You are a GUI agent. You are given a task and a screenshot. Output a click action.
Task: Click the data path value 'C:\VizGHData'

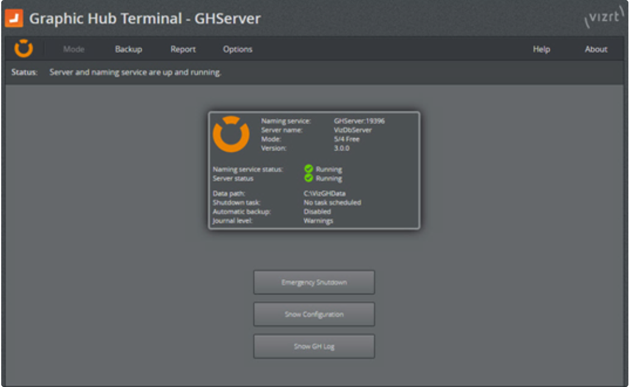(325, 193)
